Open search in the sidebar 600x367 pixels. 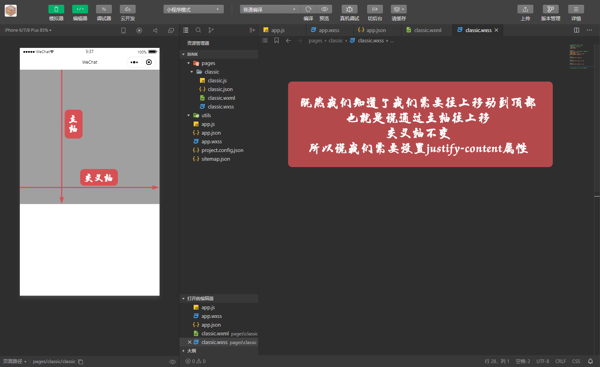click(198, 30)
